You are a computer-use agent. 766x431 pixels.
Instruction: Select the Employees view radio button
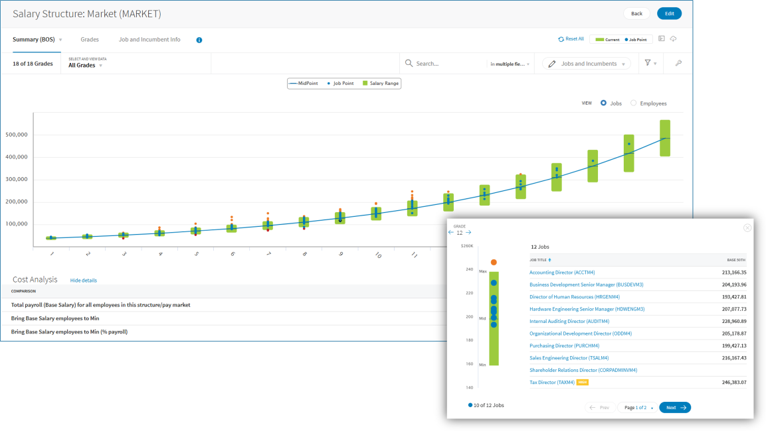coord(633,103)
